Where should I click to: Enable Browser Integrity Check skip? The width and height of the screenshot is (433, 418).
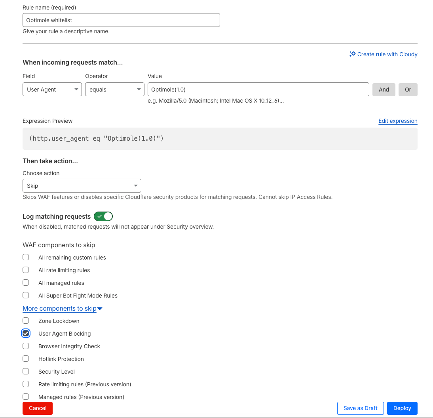(x=26, y=346)
